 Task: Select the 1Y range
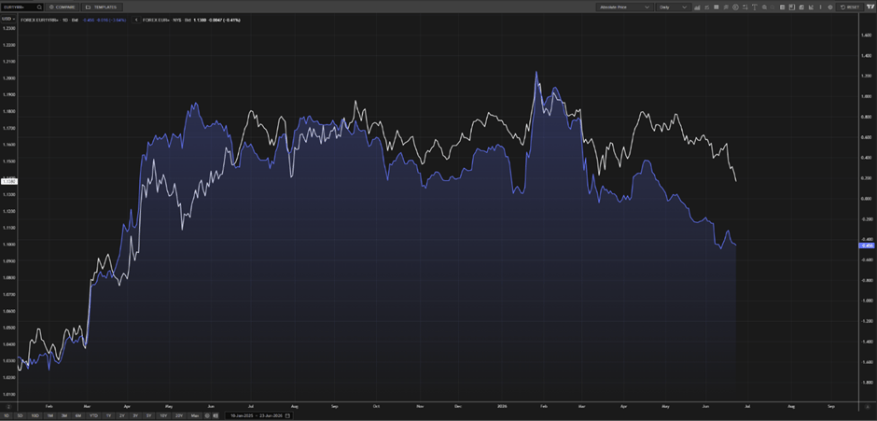pyautogui.click(x=108, y=416)
